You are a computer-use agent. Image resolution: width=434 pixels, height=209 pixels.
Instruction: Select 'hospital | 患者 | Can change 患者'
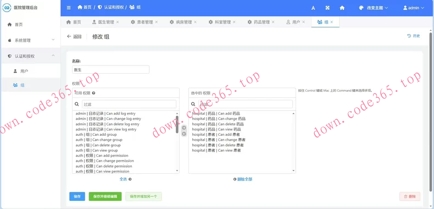click(x=219, y=140)
